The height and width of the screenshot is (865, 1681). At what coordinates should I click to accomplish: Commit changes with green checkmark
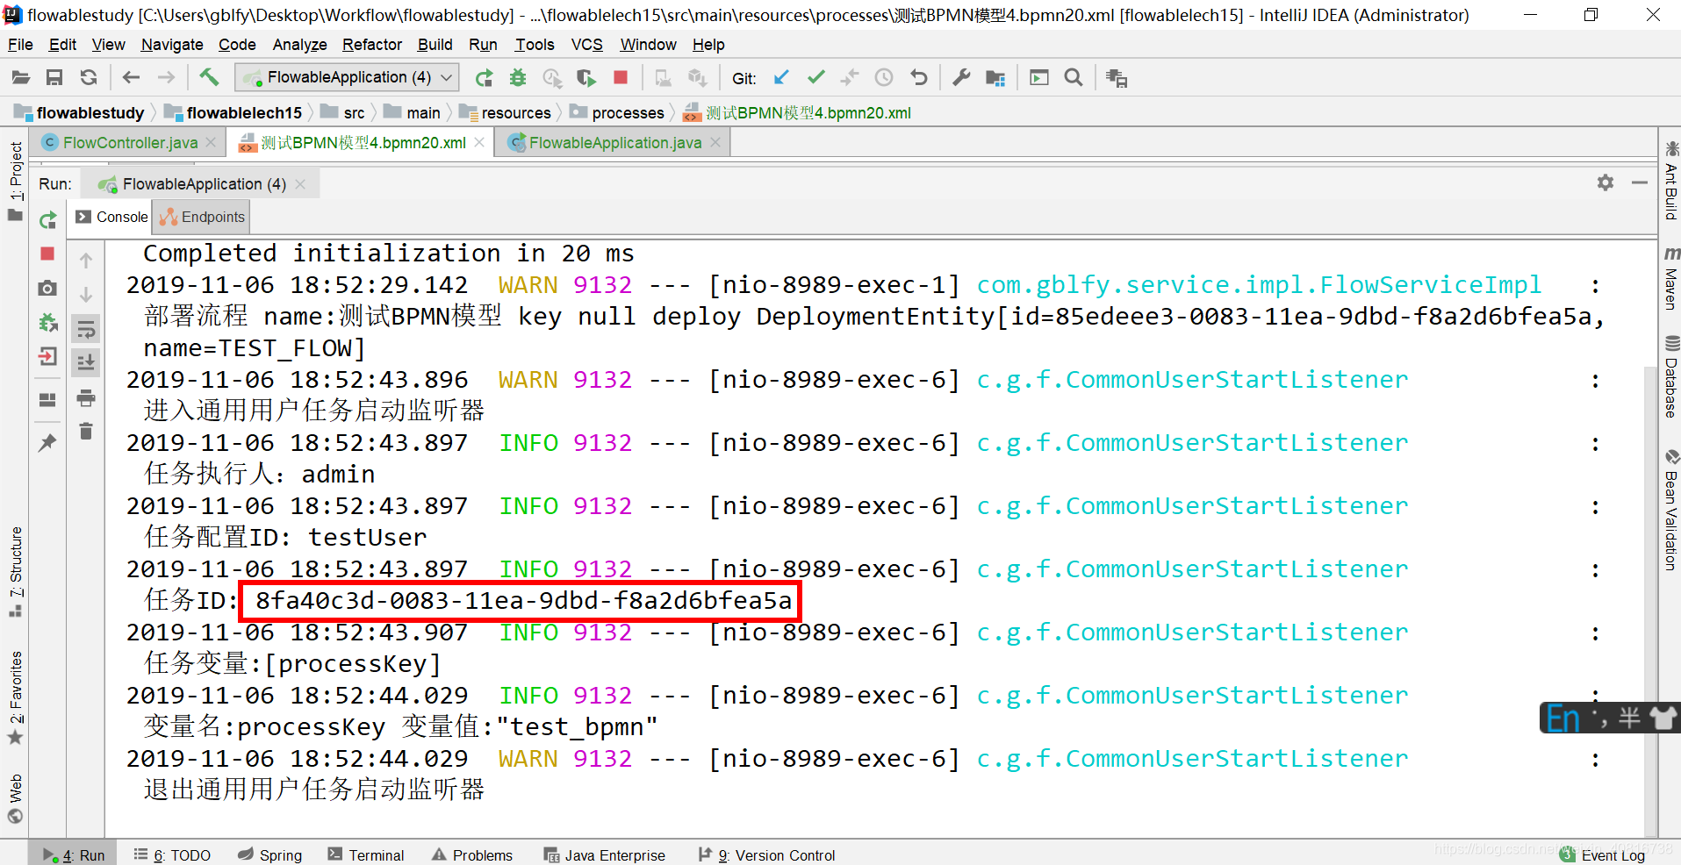point(815,78)
